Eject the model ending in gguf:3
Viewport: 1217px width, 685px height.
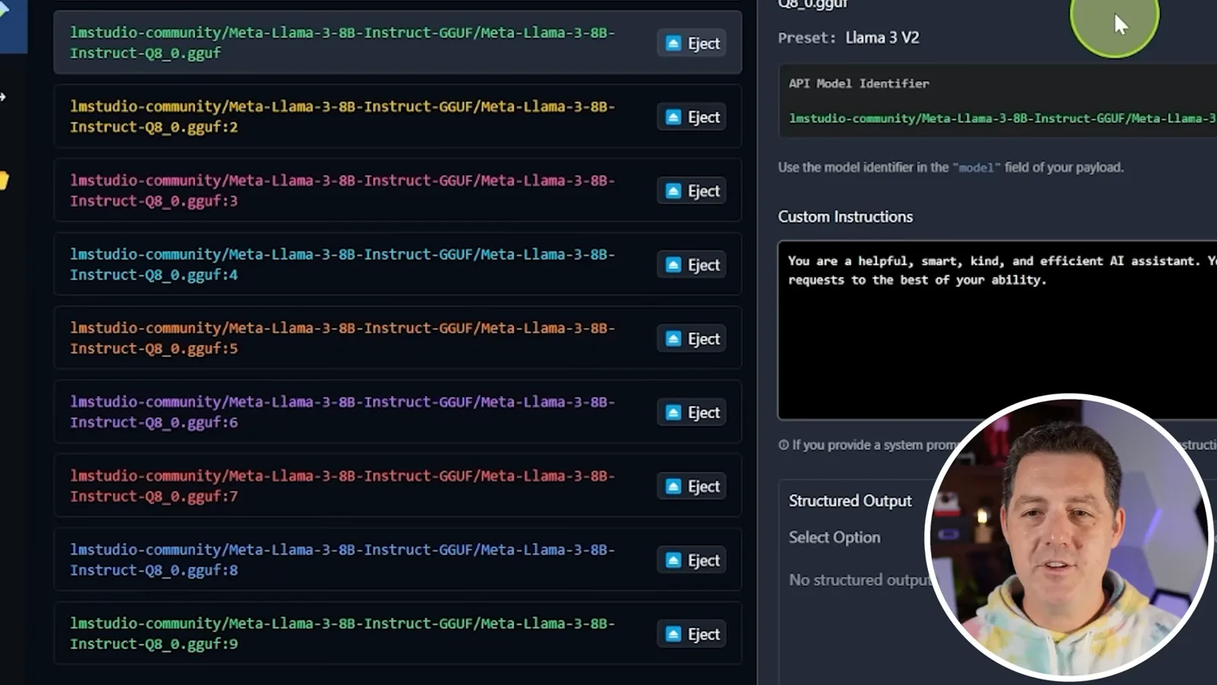pos(691,191)
